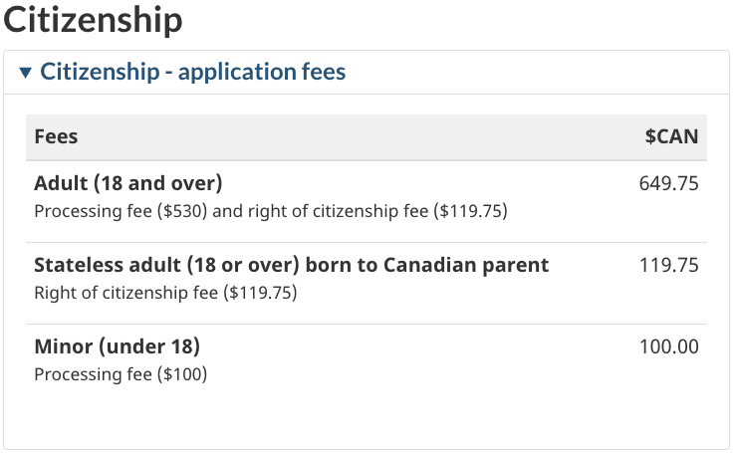Click 'right of citizenship fee ($119.75)' in adult row

(377, 211)
